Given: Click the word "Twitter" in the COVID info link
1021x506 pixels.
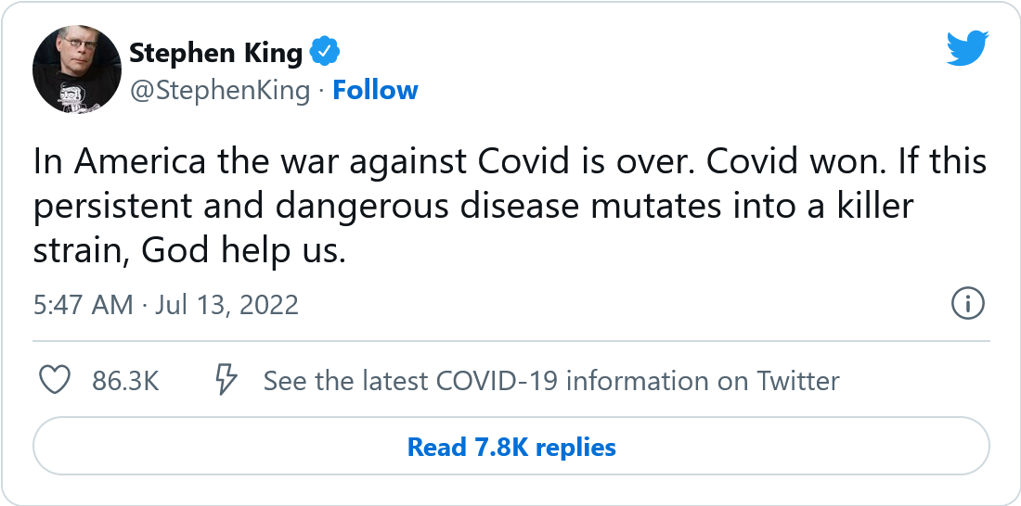Looking at the screenshot, I should pyautogui.click(x=797, y=381).
